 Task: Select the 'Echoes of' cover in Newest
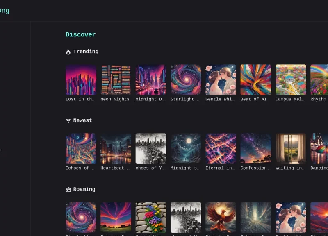pyautogui.click(x=81, y=148)
